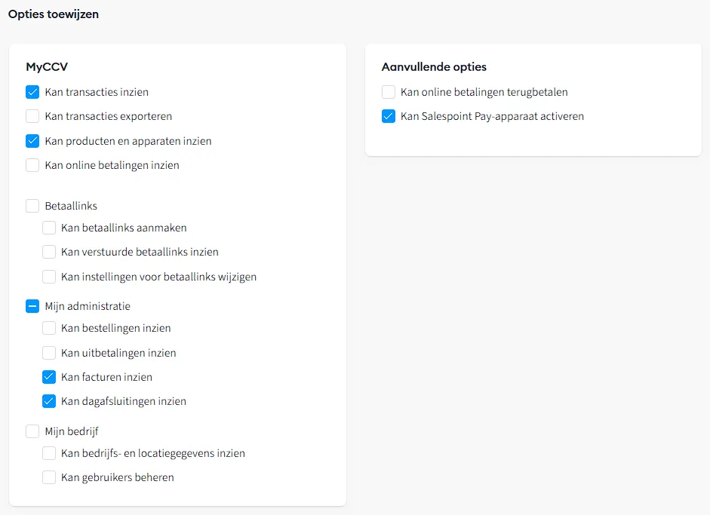Viewport: 710px width, 515px height.
Task: Check 'Kan uitbetalingen inzien' option
Action: [x=49, y=353]
